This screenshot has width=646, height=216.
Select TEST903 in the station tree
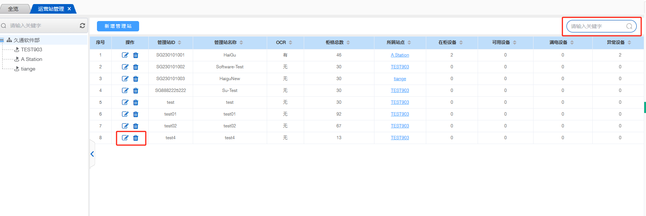pyautogui.click(x=31, y=49)
